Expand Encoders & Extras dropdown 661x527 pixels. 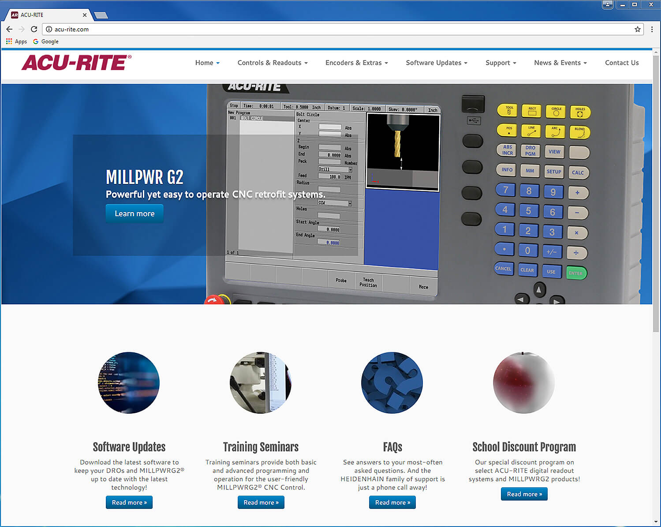tap(356, 63)
